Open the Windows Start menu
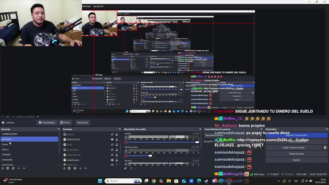 (100, 181)
